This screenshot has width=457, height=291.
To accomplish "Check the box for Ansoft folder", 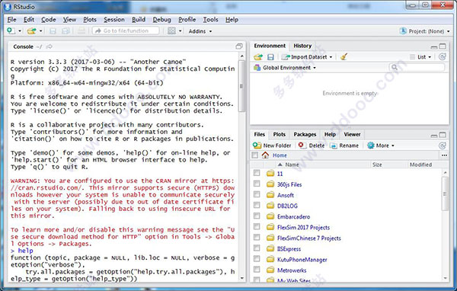I will pos(257,194).
